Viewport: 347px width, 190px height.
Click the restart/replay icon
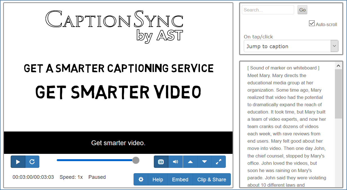[32, 162]
